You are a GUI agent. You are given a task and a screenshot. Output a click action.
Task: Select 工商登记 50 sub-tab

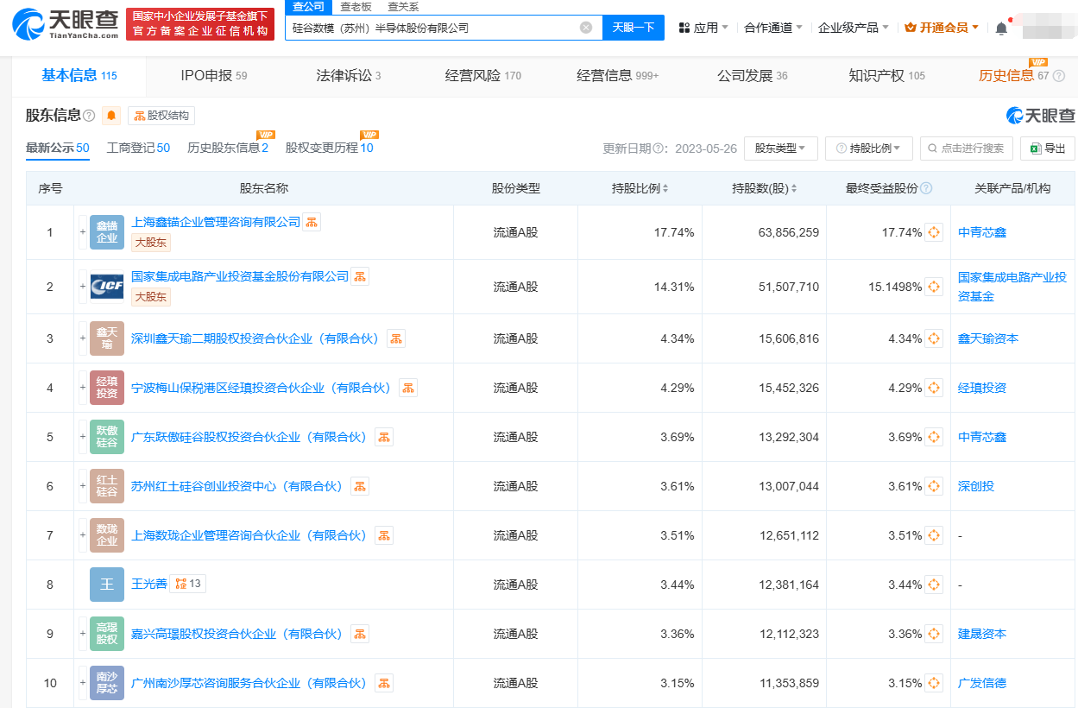point(138,149)
